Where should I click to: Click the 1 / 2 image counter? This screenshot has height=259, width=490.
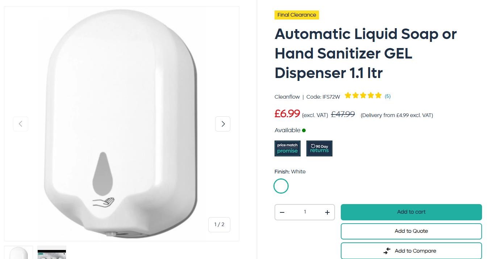[x=219, y=225]
